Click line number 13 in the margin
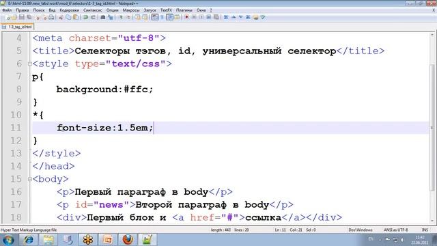Image resolution: width=437 pixels, height=246 pixels. (16, 153)
